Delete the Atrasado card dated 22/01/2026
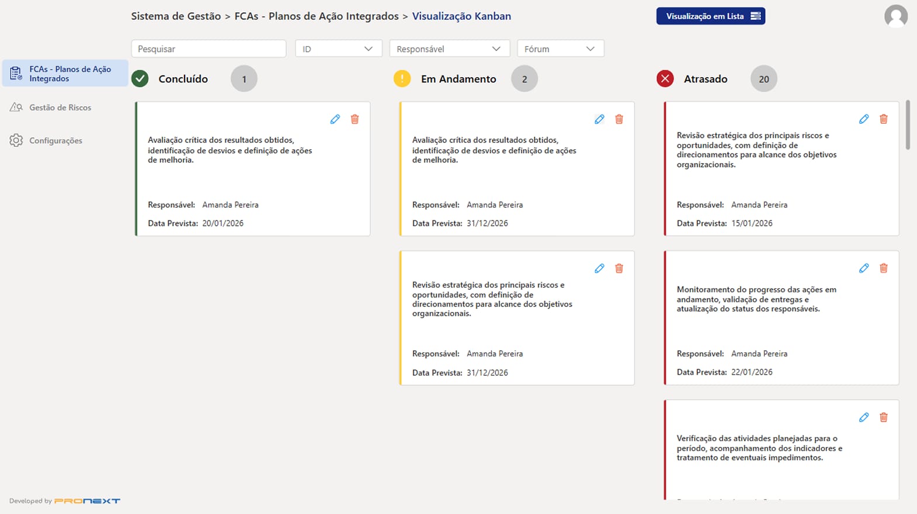This screenshot has height=514, width=917. (884, 268)
